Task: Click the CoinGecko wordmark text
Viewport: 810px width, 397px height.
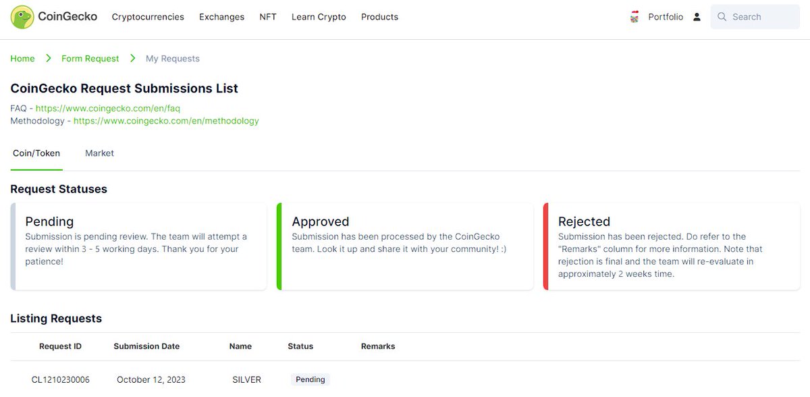Action: click(x=67, y=16)
